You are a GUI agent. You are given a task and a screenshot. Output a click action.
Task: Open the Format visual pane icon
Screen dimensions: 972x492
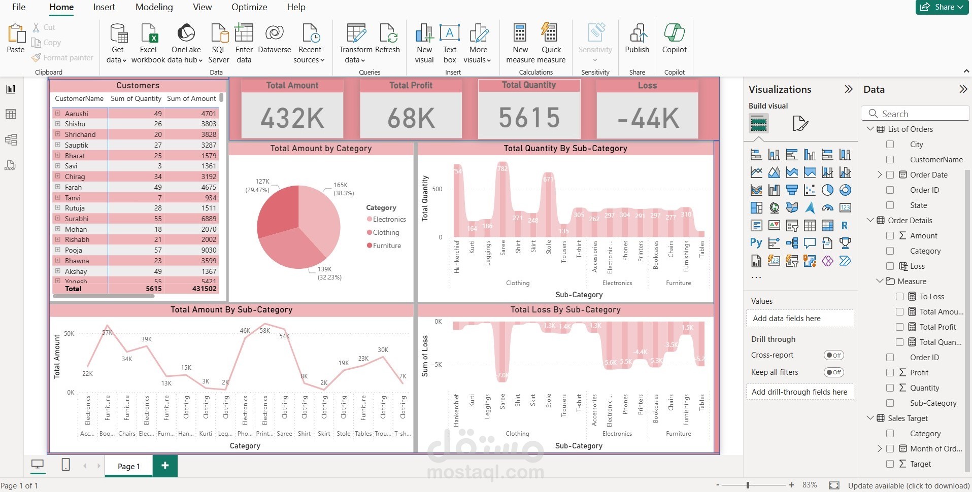[800, 123]
